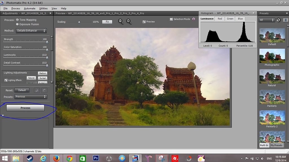
Task: Open the Automate menu
Action: pos(30,8)
